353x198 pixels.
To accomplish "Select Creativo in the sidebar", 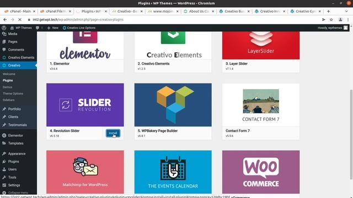I will click(x=18, y=65).
